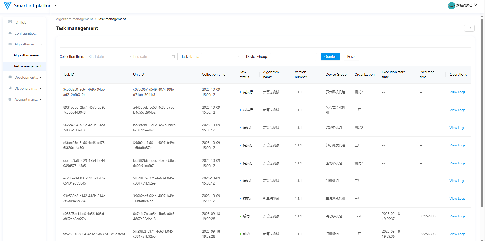Click the IOTHub grid icon in sidebar
The height and width of the screenshot is (241, 485).
tap(10, 22)
